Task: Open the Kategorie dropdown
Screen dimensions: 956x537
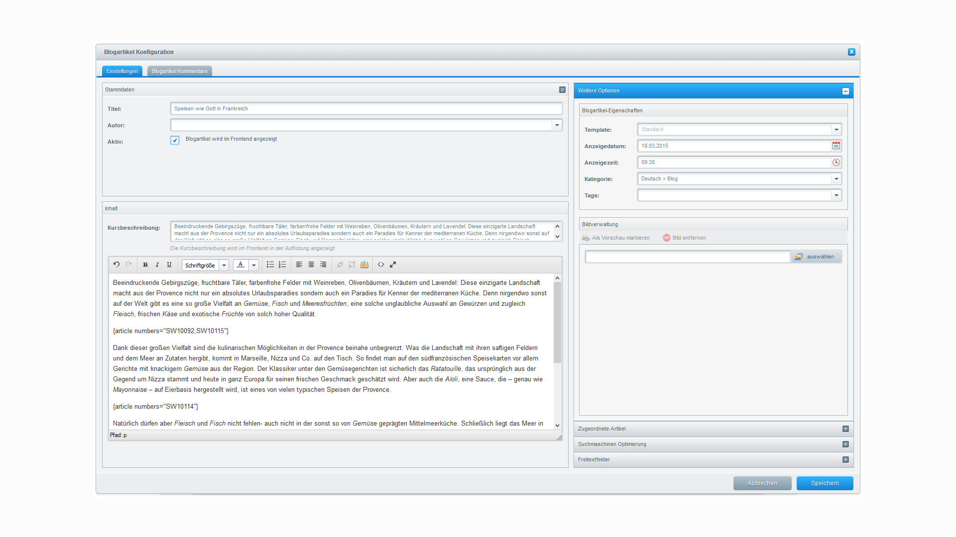Action: click(836, 179)
